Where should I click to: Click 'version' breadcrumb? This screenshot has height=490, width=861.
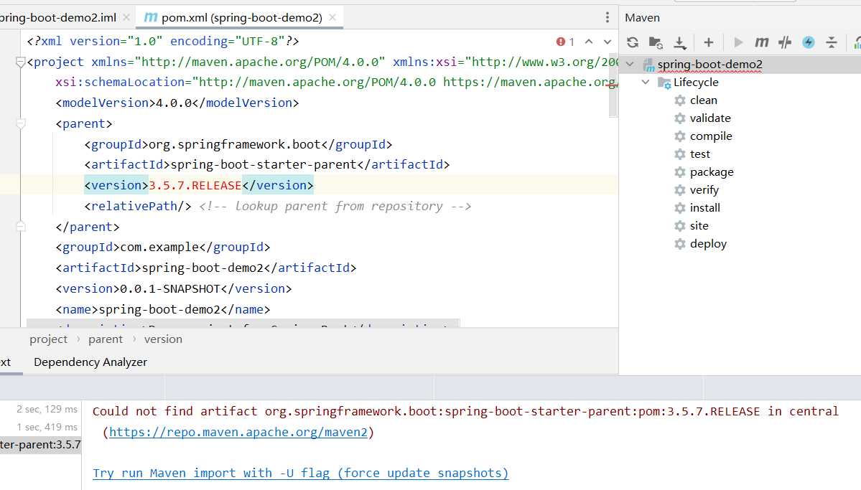[163, 339]
